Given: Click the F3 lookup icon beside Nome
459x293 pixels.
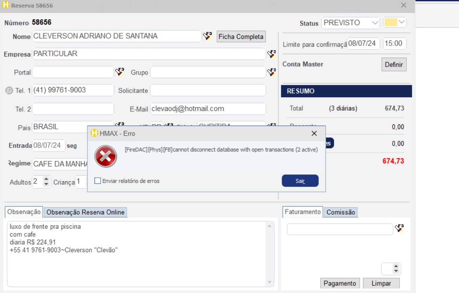Looking at the screenshot, I should 207,36.
